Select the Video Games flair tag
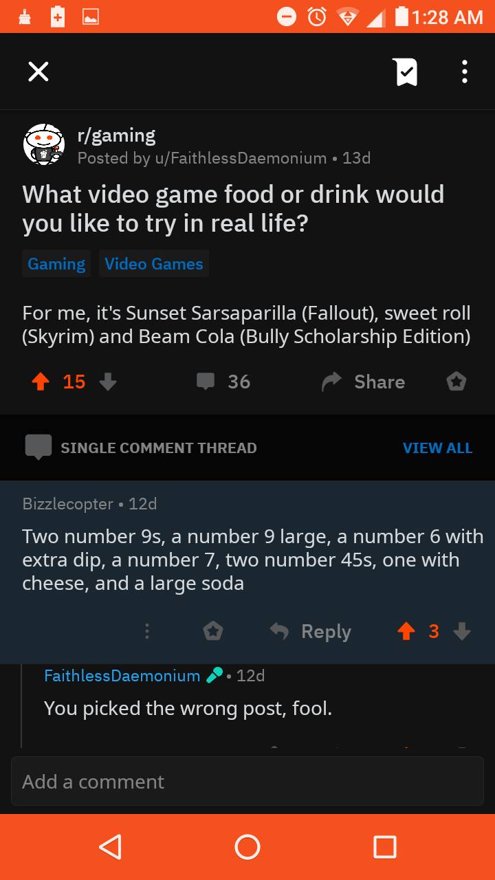495x880 pixels. point(154,263)
